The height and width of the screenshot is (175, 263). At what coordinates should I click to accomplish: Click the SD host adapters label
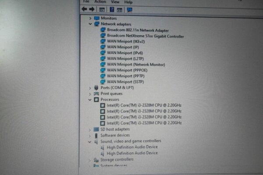115,129
